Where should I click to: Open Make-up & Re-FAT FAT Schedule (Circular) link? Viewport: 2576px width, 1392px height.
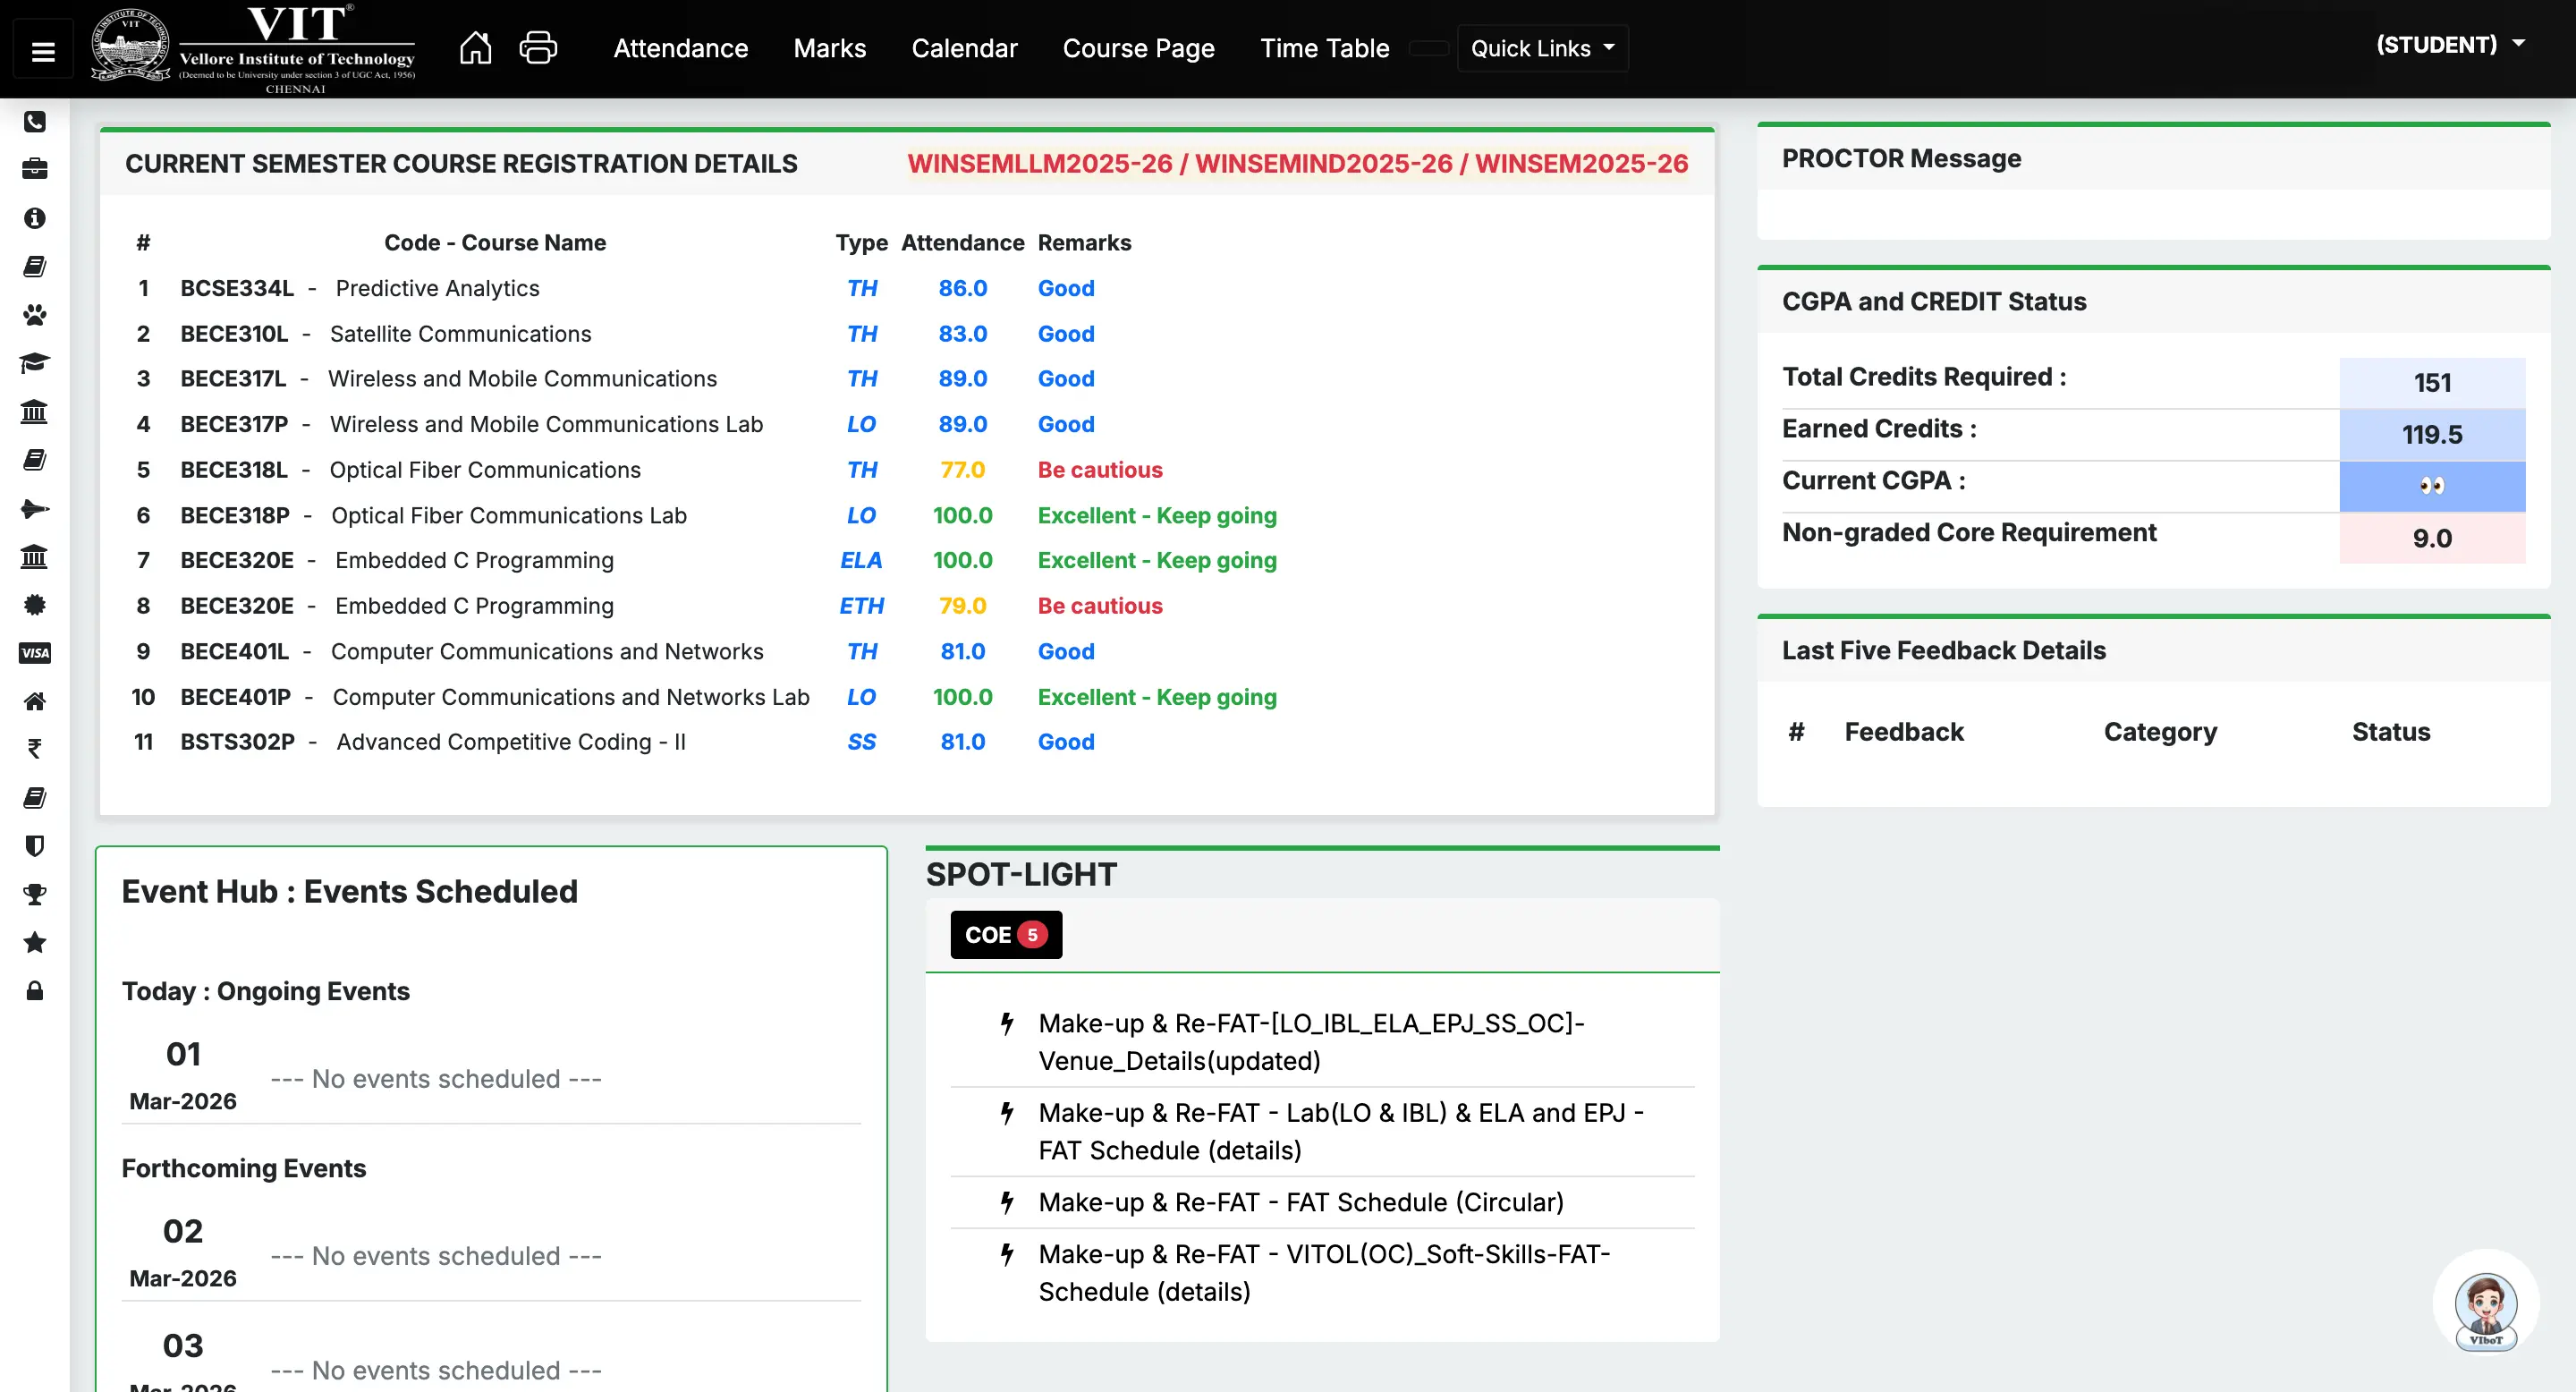(x=1300, y=1202)
